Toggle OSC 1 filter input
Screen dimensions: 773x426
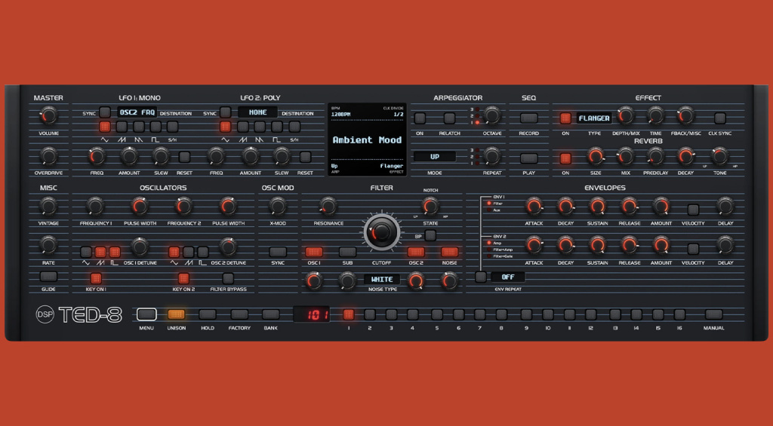coord(313,252)
